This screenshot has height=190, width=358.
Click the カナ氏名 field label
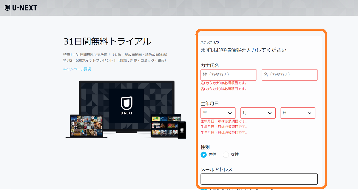point(210,65)
